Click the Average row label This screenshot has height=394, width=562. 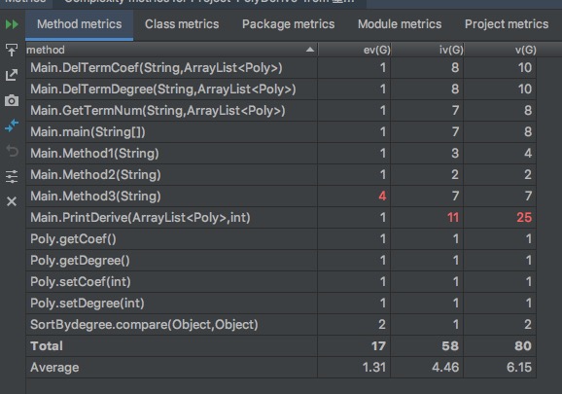pos(54,368)
